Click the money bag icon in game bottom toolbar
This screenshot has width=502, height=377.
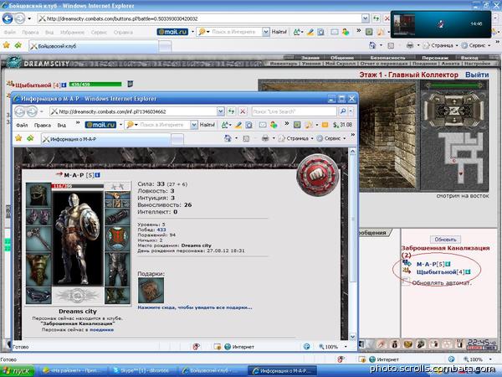tap(395, 344)
